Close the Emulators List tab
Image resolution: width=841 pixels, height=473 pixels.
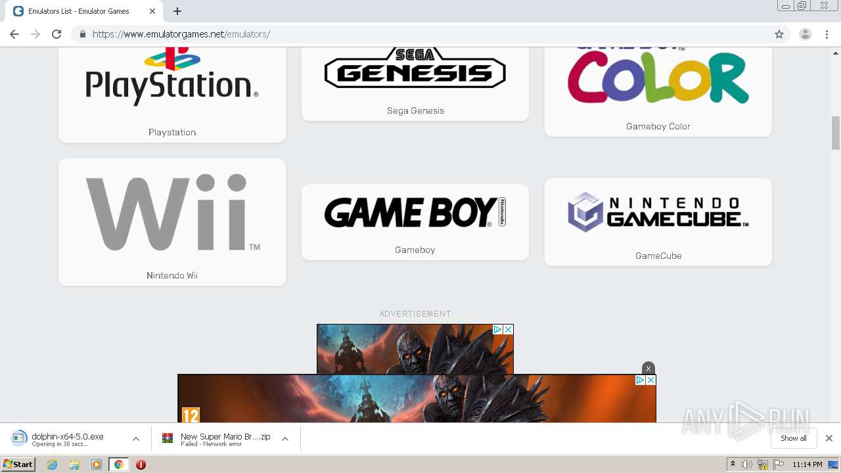coord(152,11)
